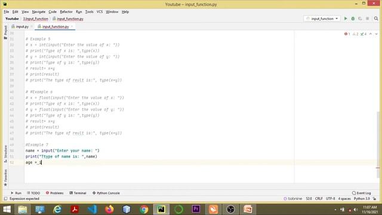
Task: Close the input.py tab
Action: [x=32, y=26]
